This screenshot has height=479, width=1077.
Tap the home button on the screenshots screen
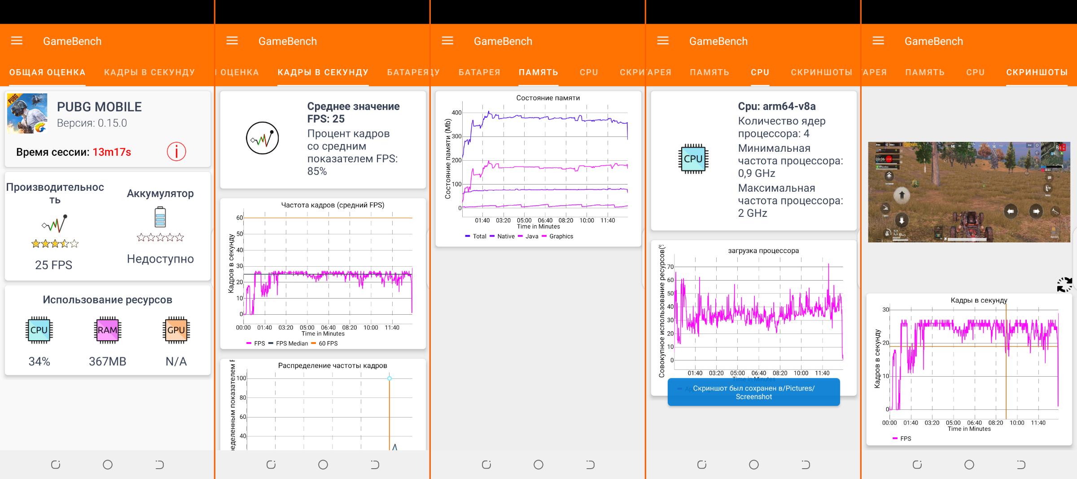tap(969, 465)
